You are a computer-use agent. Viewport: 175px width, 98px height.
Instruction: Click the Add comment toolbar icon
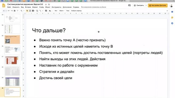(x=46, y=11)
